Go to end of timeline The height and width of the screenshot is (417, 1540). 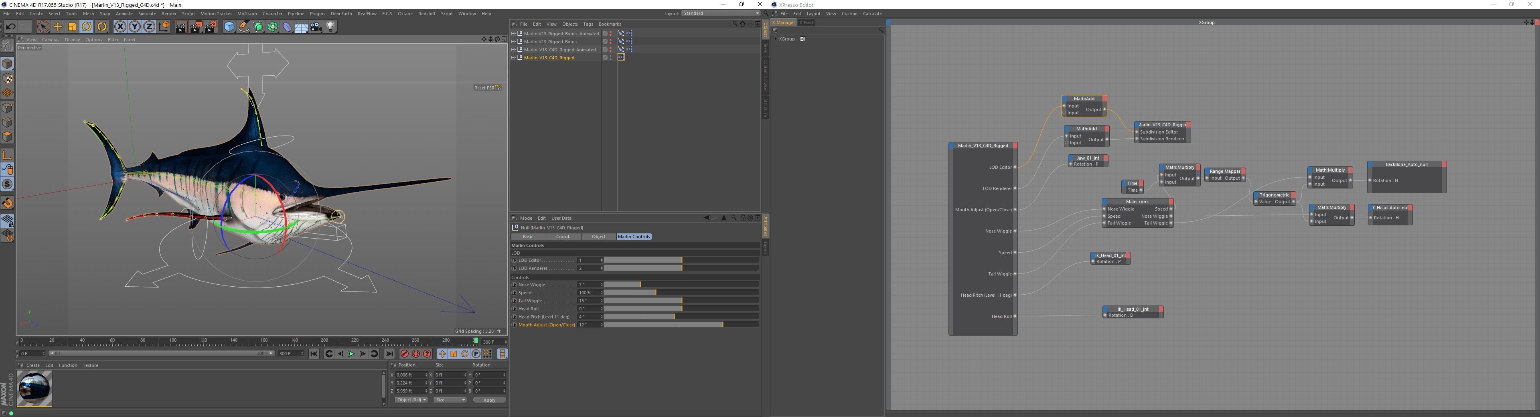click(x=389, y=354)
